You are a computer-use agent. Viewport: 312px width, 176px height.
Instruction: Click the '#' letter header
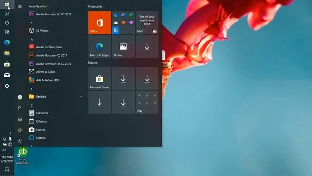[x=31, y=23]
